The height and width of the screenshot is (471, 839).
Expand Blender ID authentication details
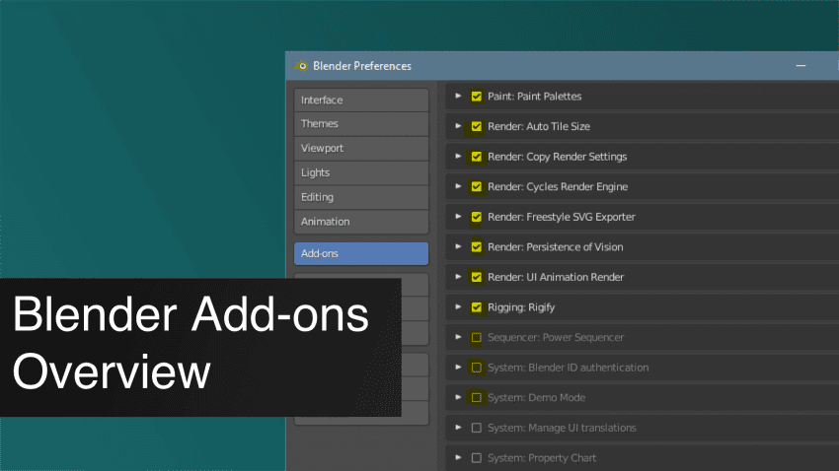458,368
